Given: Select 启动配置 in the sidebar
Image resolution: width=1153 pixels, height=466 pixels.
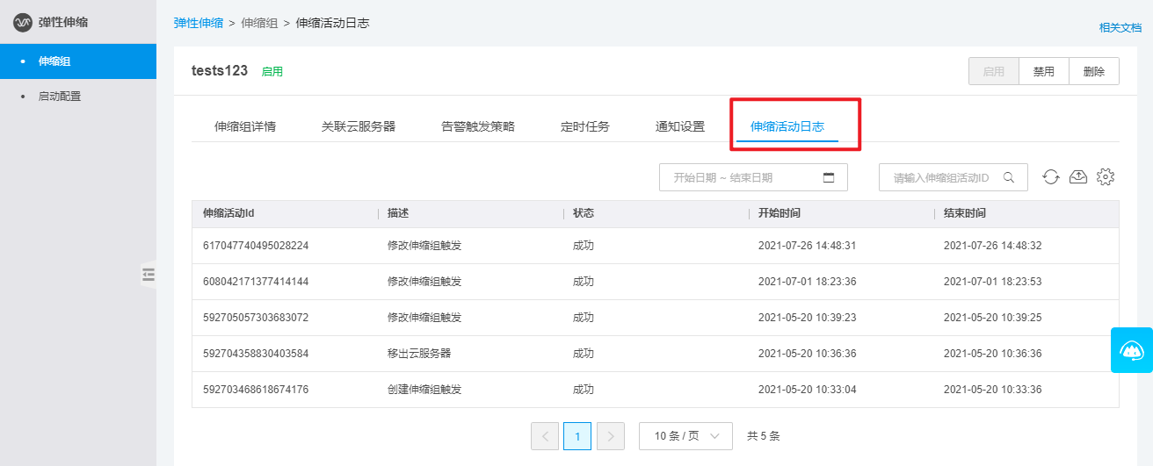Looking at the screenshot, I should [60, 97].
